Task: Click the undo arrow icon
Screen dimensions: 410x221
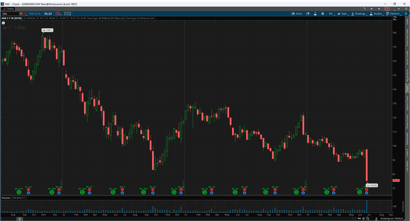Action: point(364,9)
